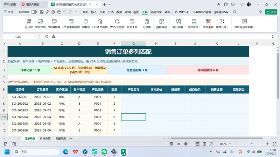
Task: Expand the formula bar at right end
Action: [273, 37]
